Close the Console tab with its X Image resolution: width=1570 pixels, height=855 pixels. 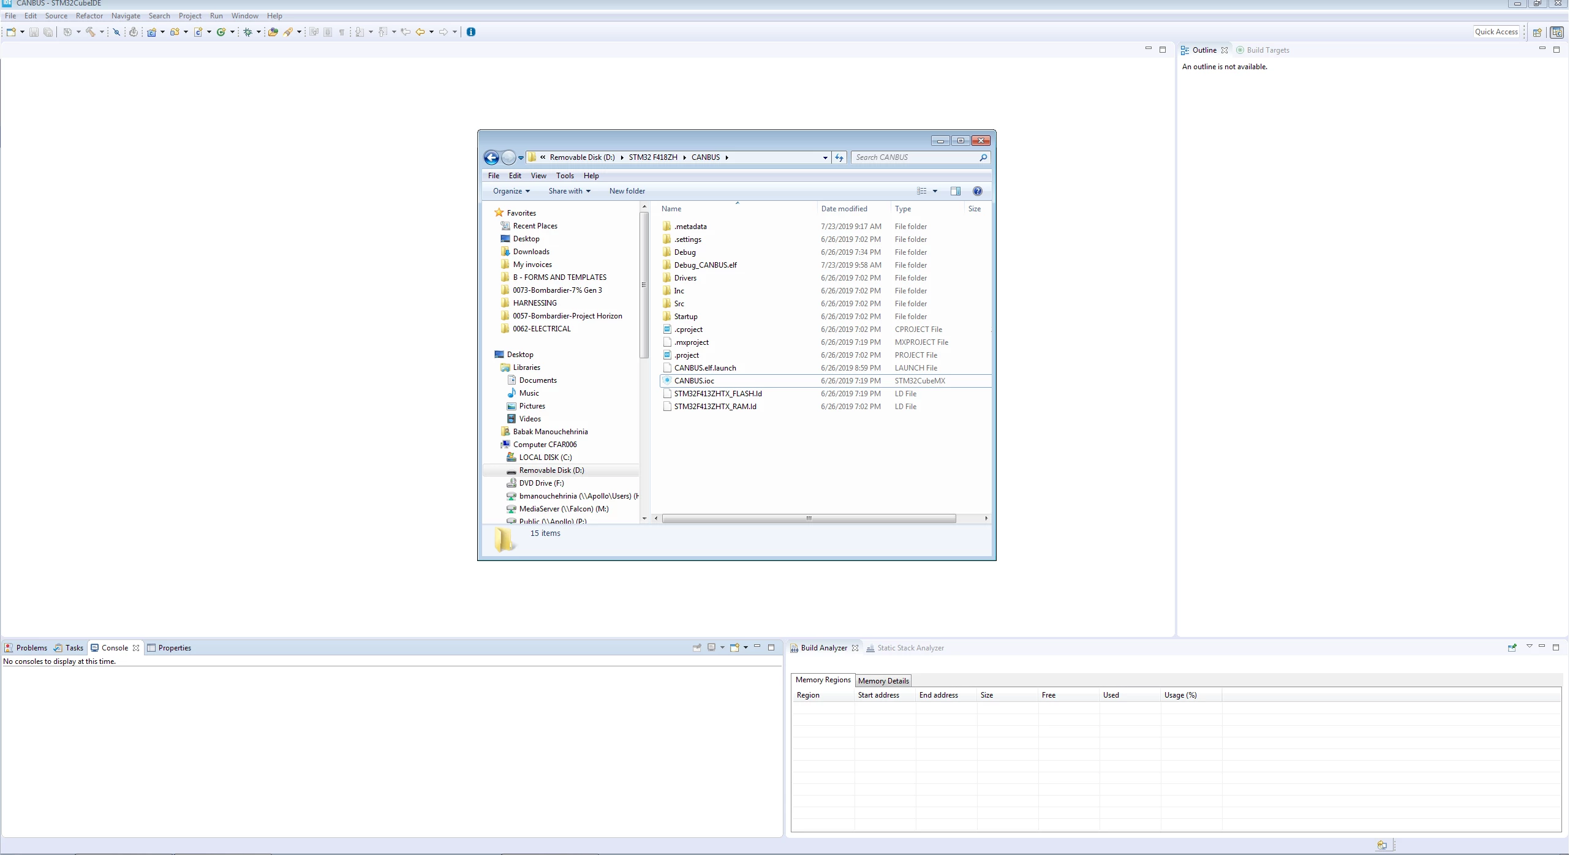click(x=136, y=648)
